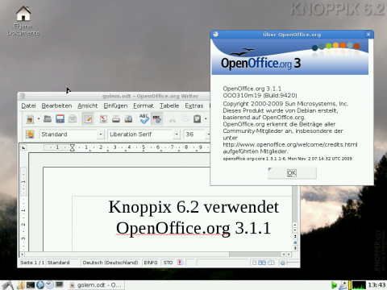Click the misspelled text 'OpenOffice.org 3.1.1'
Viewport: 387px width, 290px height.
193,228
